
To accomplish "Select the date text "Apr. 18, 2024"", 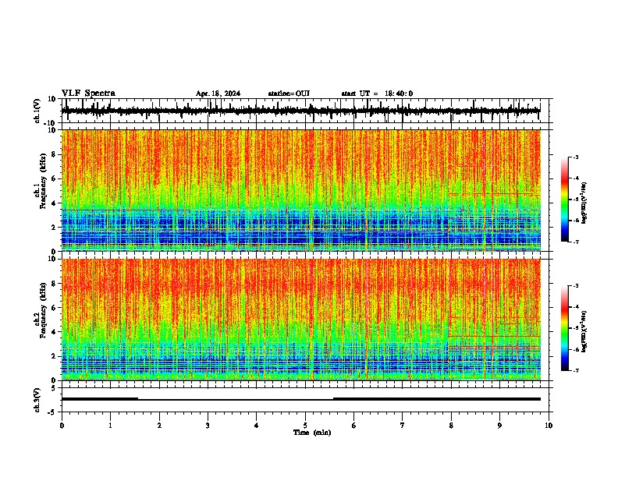I will 218,94.
